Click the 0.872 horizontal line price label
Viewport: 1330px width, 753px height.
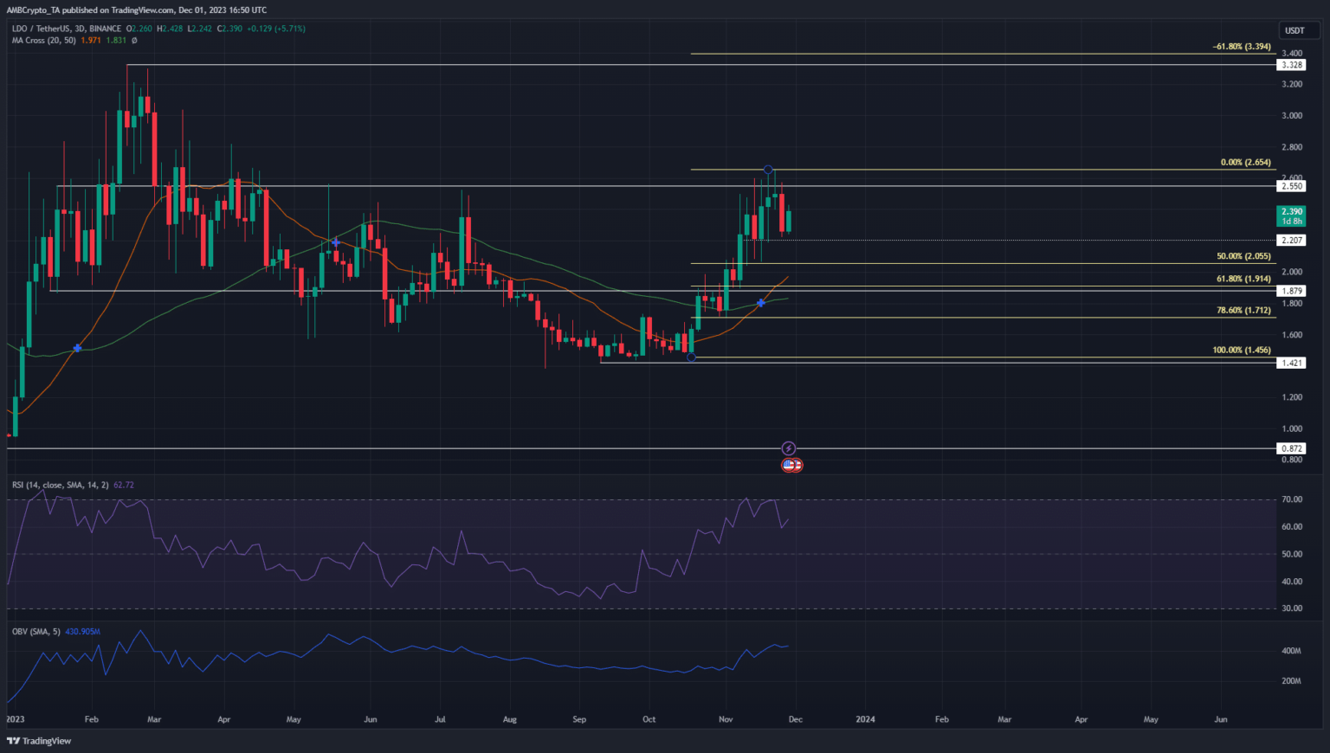pyautogui.click(x=1291, y=448)
